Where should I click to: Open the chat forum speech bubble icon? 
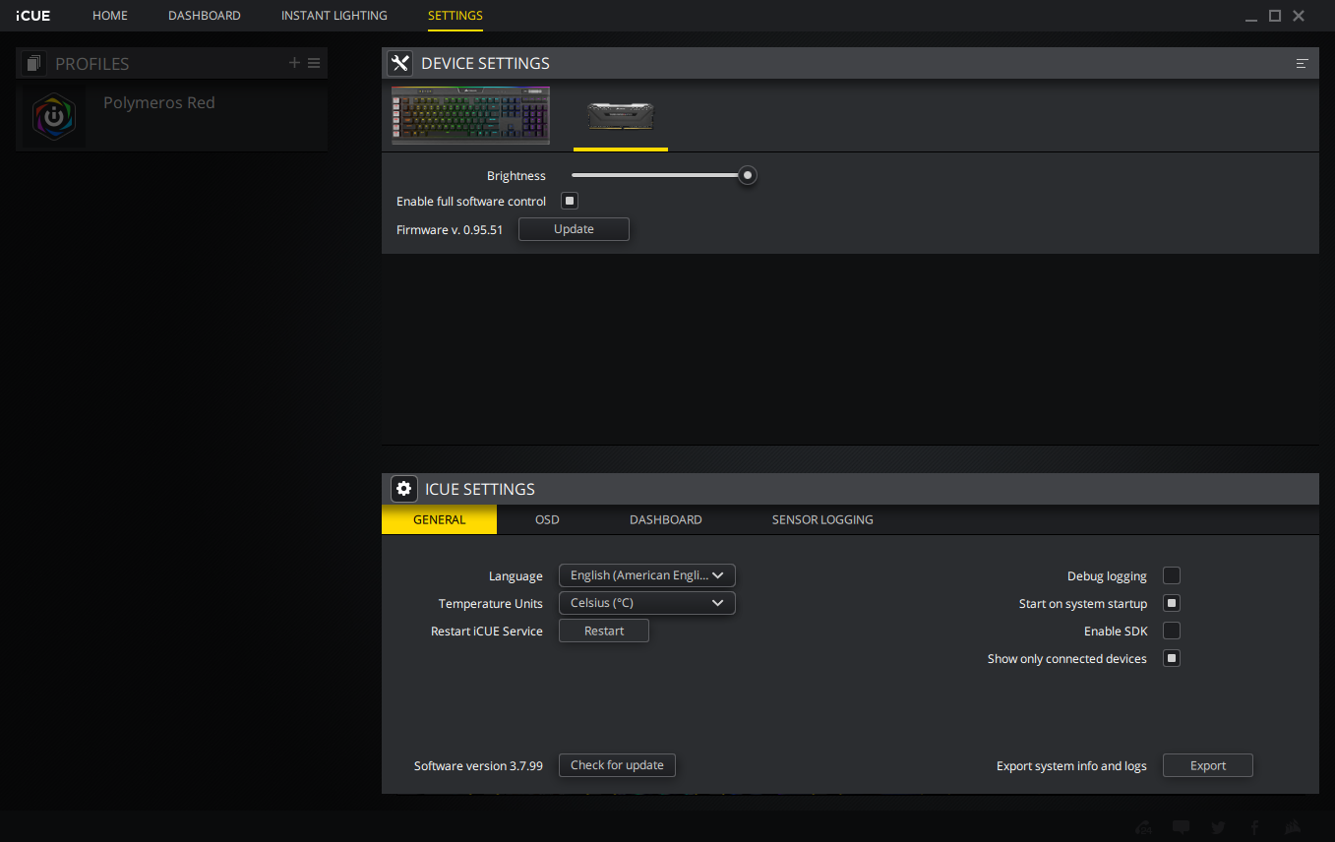tap(1182, 827)
